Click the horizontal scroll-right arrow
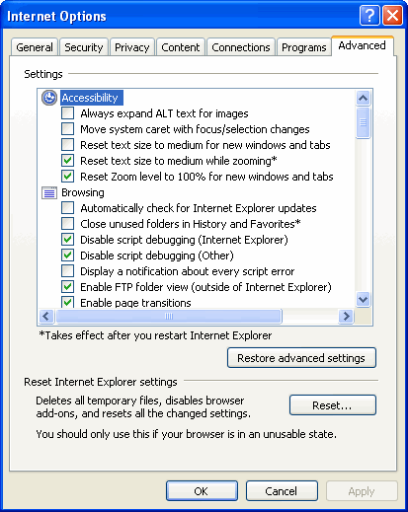This screenshot has height=512, width=408. tap(346, 317)
